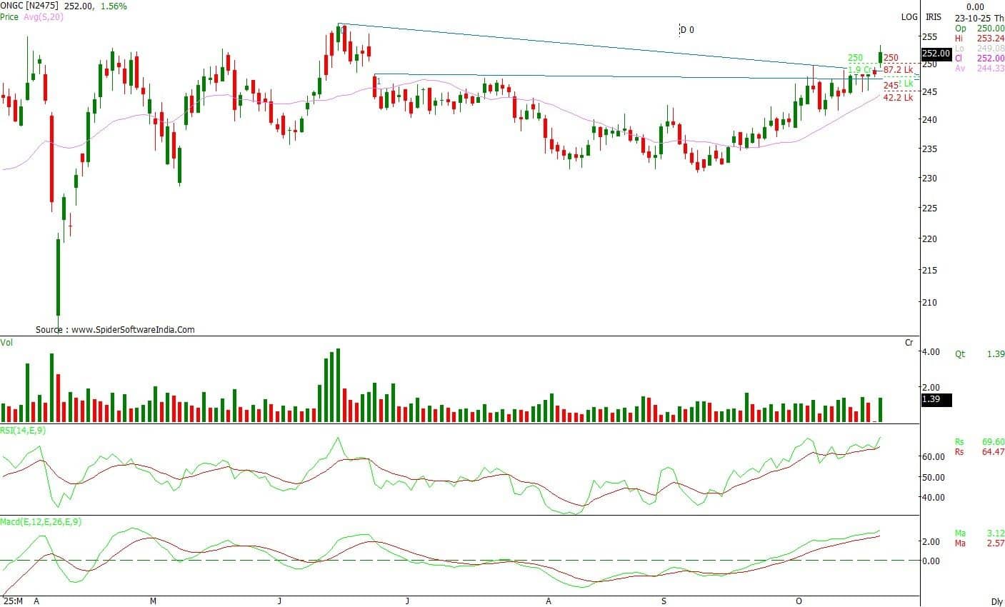Open the Macd(E,12,E,26,E,9) indicator label

(x=41, y=522)
